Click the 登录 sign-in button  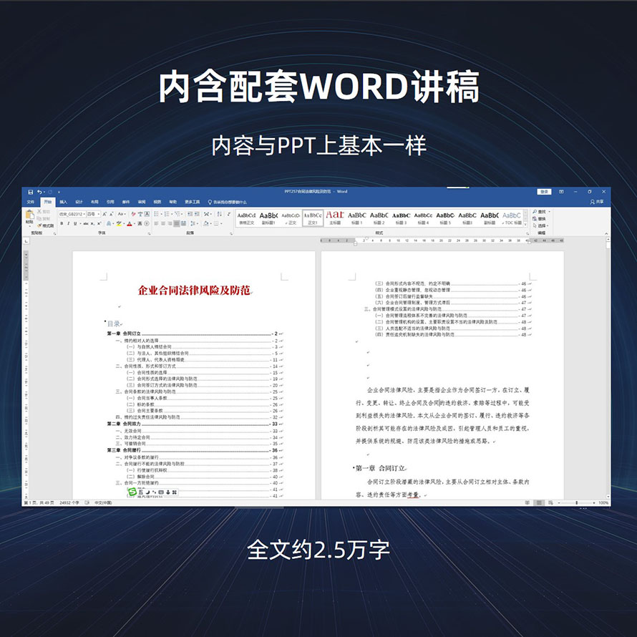(544, 192)
